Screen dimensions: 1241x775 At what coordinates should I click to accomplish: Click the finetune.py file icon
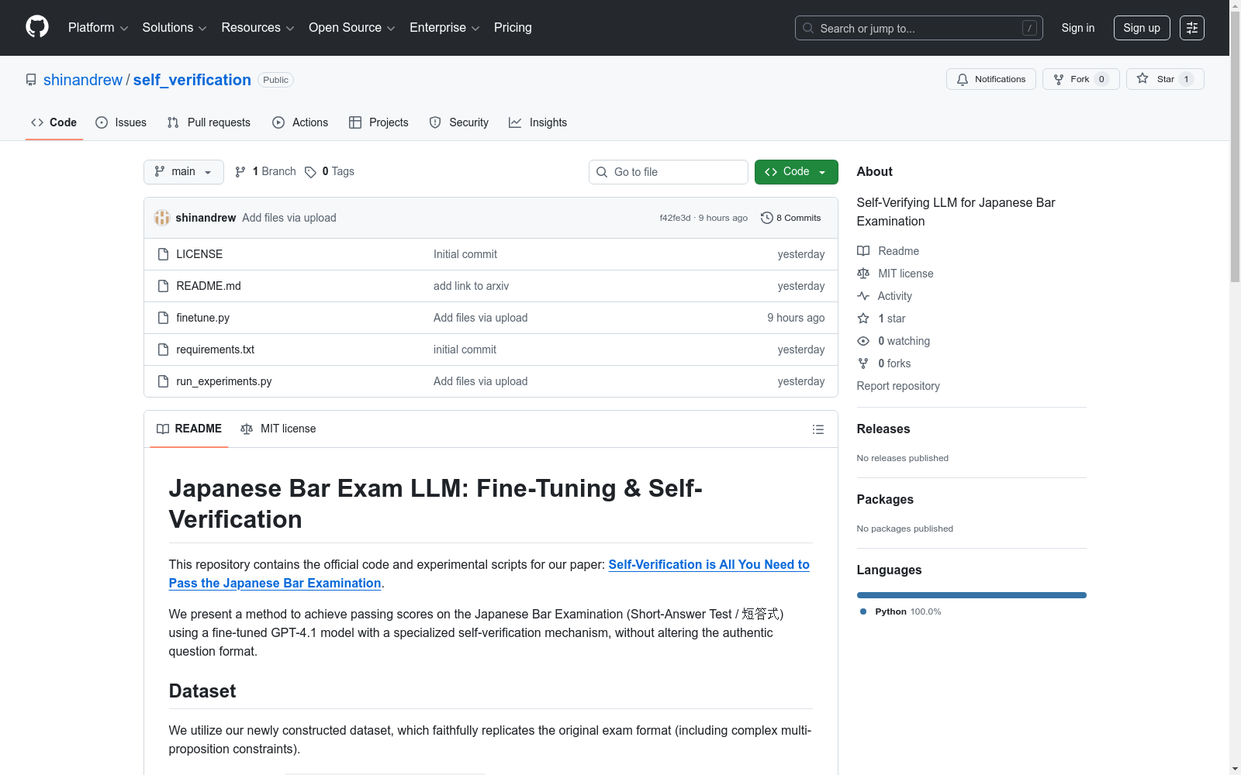163,318
